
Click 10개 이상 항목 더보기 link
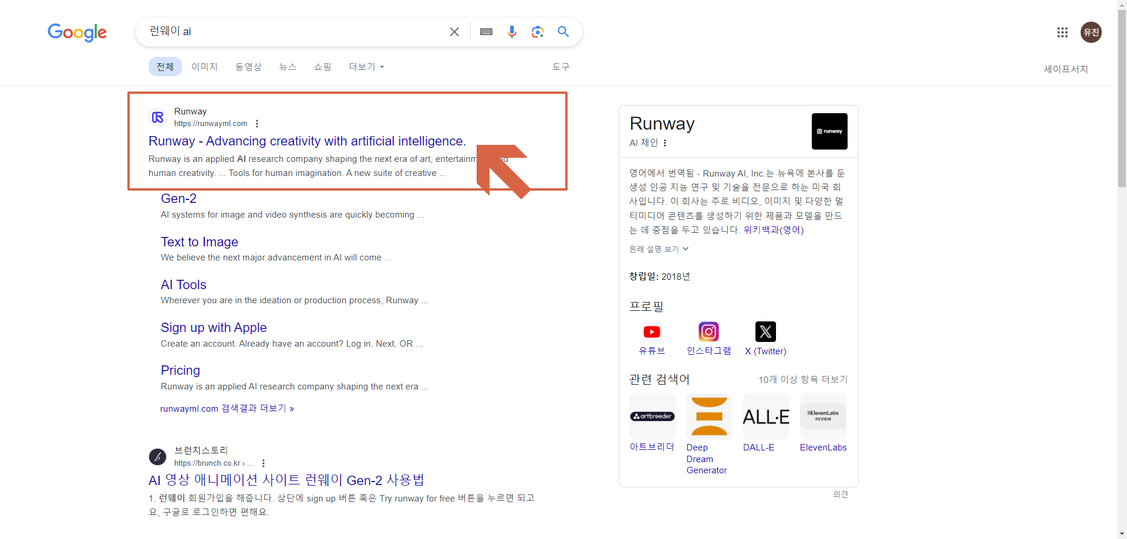[803, 379]
